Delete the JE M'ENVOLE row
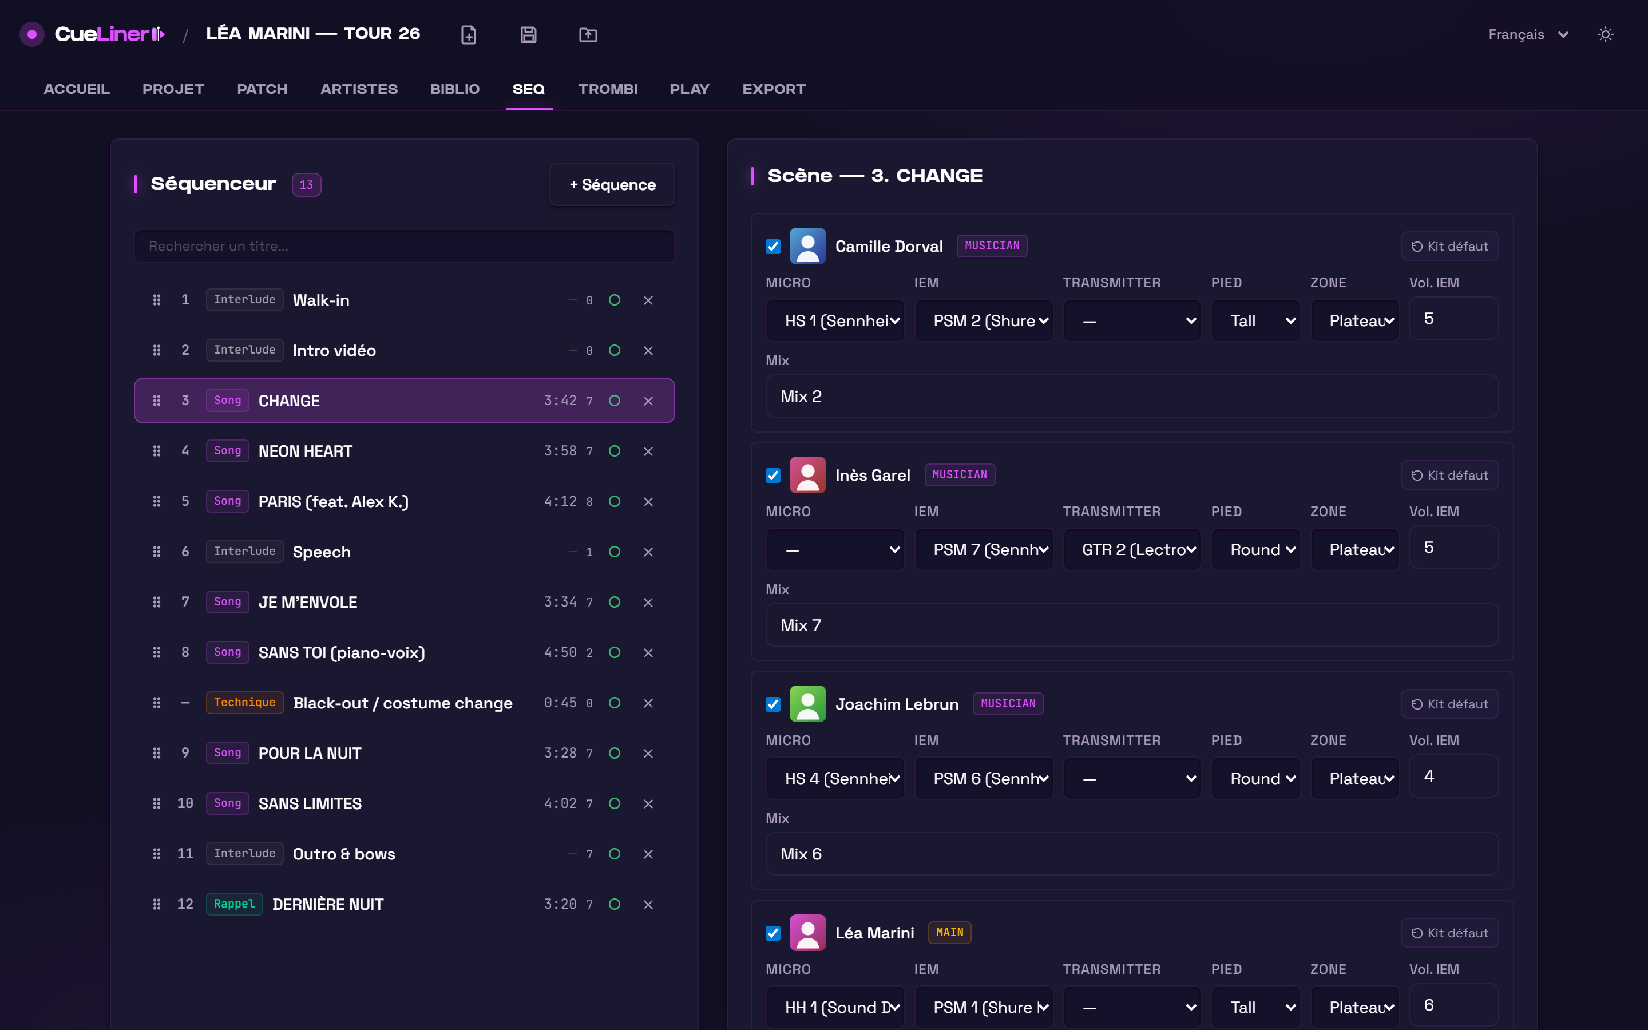This screenshot has height=1030, width=1648. (x=648, y=603)
